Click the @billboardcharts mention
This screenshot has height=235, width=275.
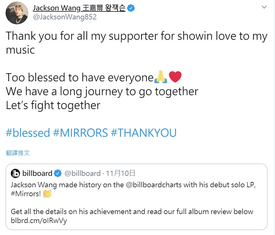pyautogui.click(x=154, y=185)
